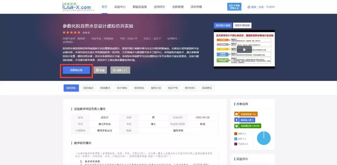Screen dimensions: 337x165
Task: Click the (5.0) 分 rating score text
Action: tap(86, 33)
